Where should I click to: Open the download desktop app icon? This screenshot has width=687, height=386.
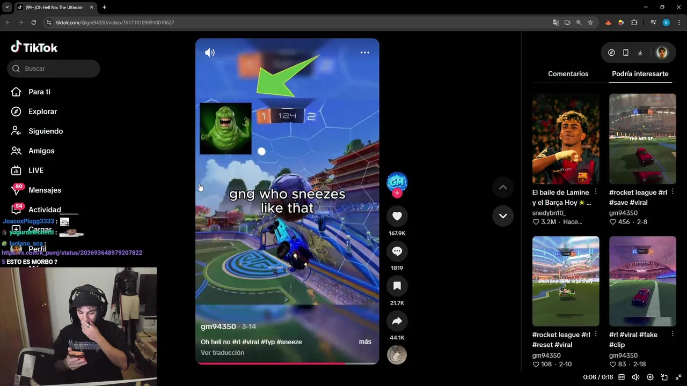640,53
